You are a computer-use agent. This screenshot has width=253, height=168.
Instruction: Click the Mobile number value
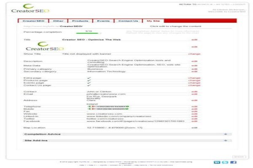[x=108, y=109]
